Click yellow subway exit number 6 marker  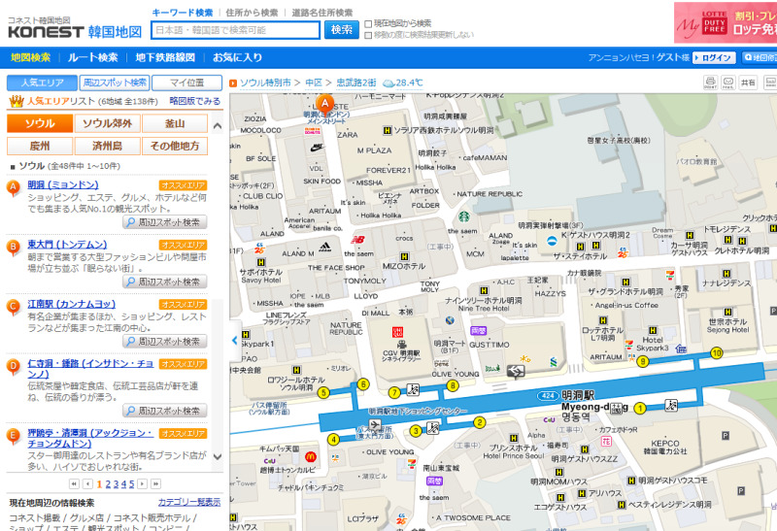363,384
